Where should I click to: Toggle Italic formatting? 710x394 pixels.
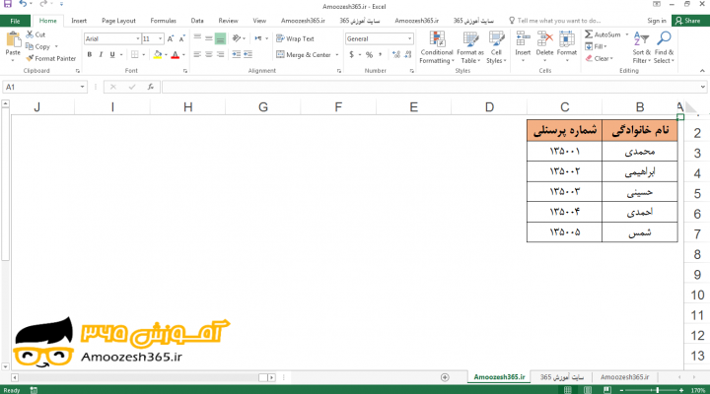tap(101, 55)
